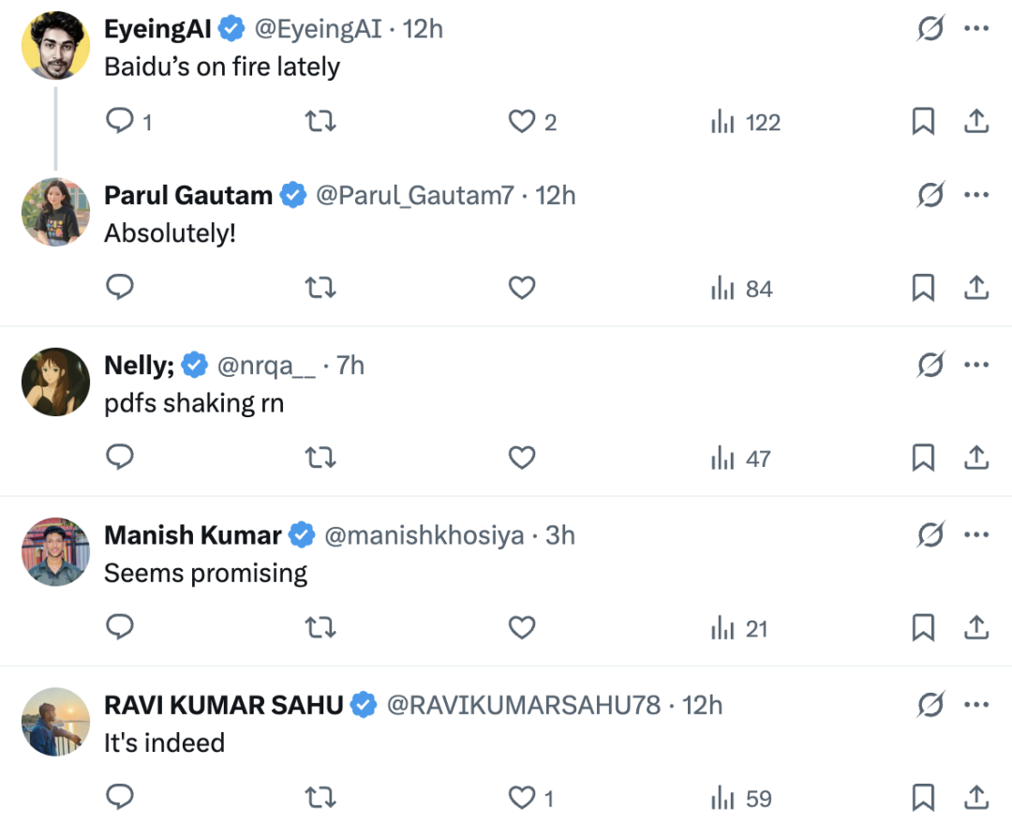The image size is (1012, 824).
Task: Open more options for EyeingAI's tweet
Action: (976, 29)
